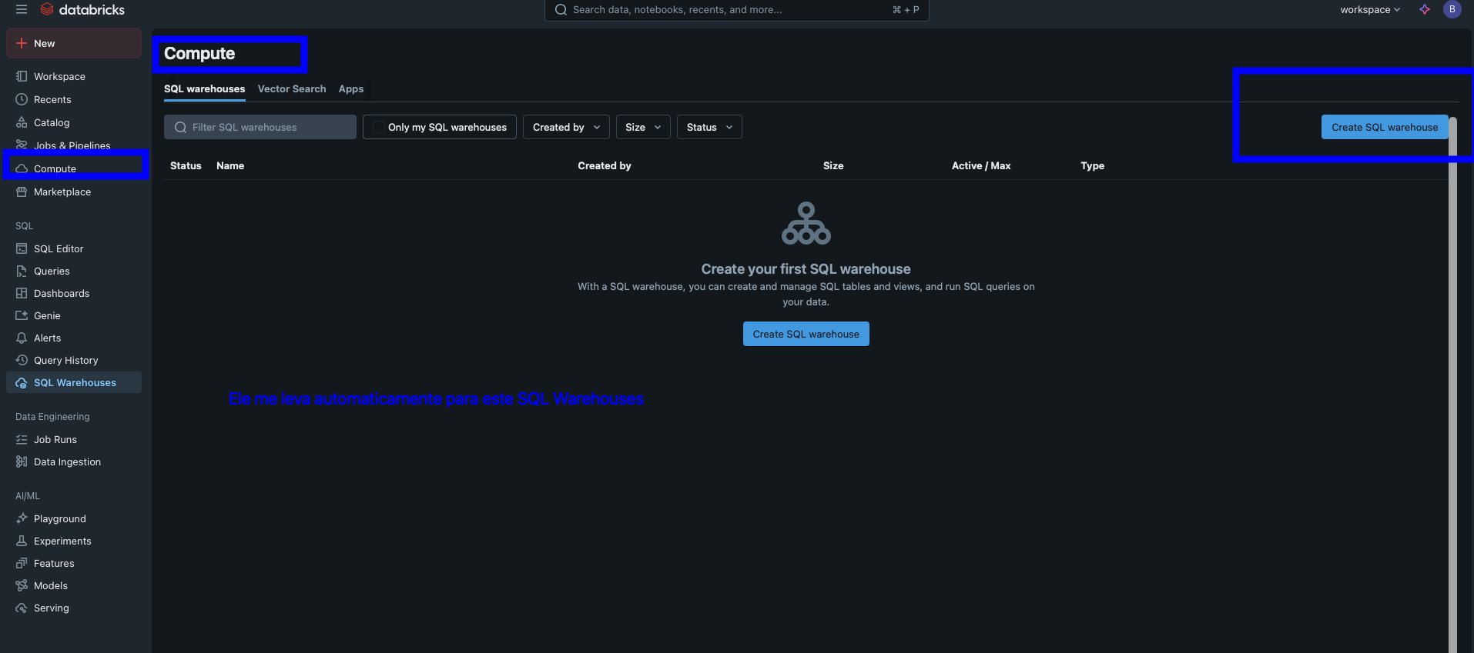Screen dimensions: 1474x653
Task: Click the Catalog sidebar icon
Action: [x=22, y=122]
